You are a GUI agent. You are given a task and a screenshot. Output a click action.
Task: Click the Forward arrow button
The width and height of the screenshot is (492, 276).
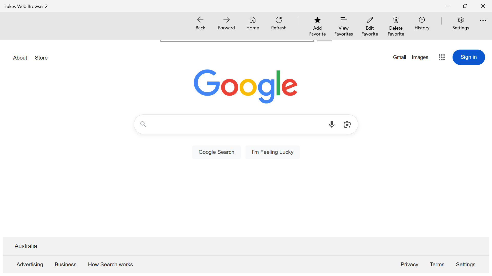pyautogui.click(x=227, y=24)
